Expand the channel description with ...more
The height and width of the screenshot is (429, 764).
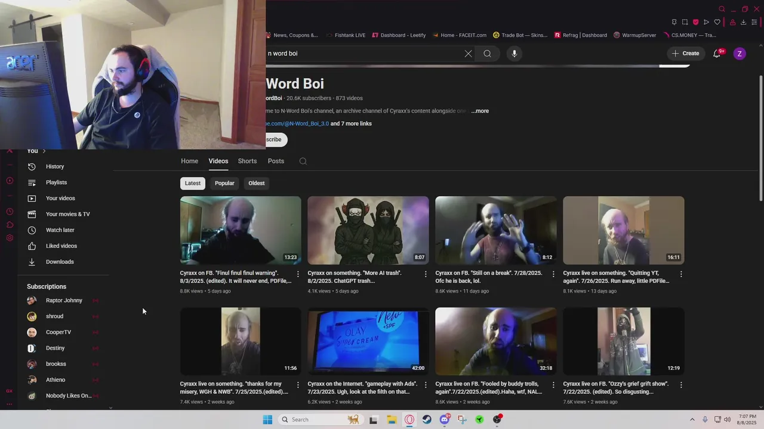pyautogui.click(x=480, y=111)
